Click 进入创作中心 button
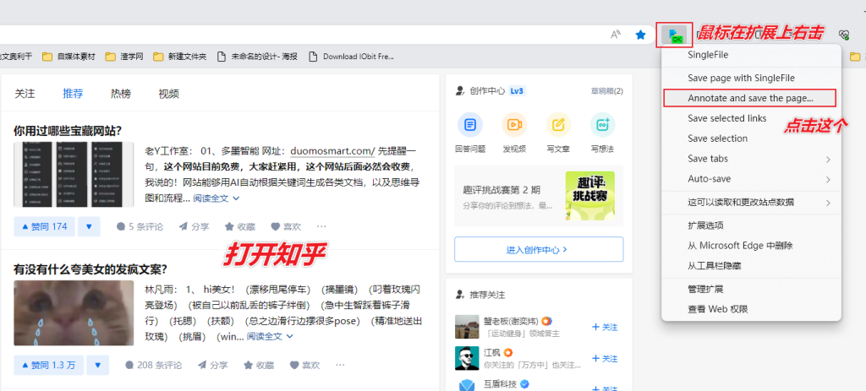This screenshot has width=866, height=391. [539, 249]
